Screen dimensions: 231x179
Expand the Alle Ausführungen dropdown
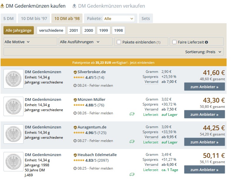point(85,42)
